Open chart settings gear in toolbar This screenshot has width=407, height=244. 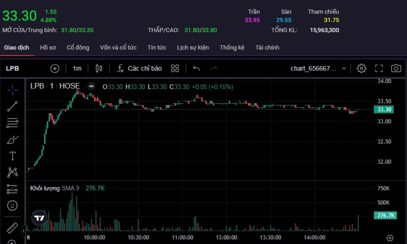click(x=361, y=69)
